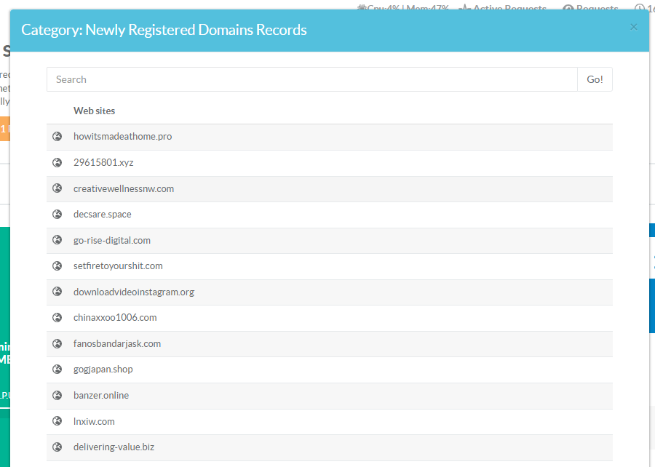Click globe icon beside lnxiw.com

click(x=57, y=421)
